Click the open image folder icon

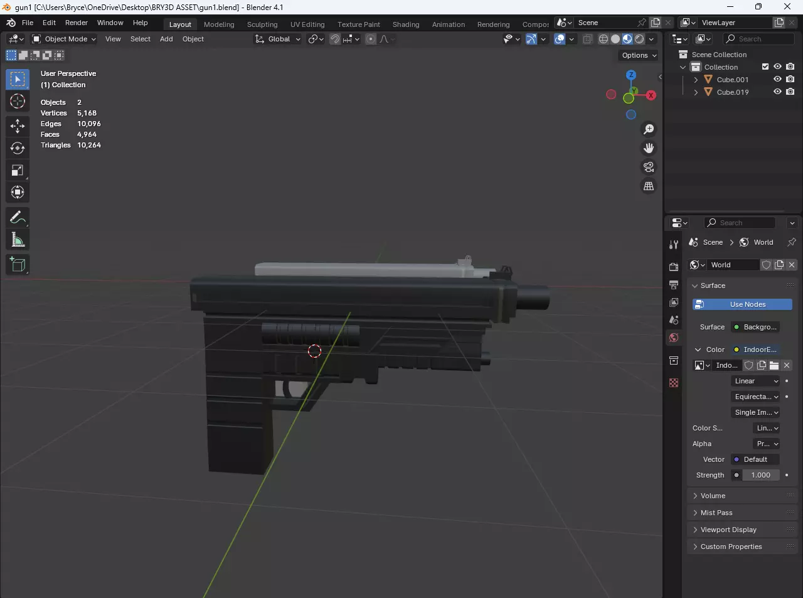774,365
